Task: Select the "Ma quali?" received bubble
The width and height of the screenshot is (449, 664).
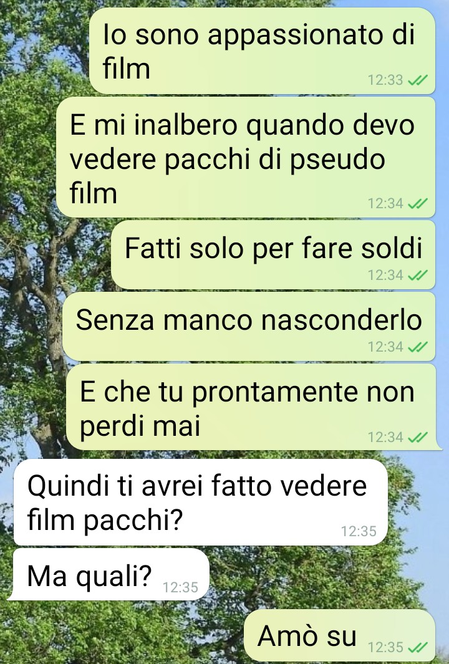Action: [109, 574]
